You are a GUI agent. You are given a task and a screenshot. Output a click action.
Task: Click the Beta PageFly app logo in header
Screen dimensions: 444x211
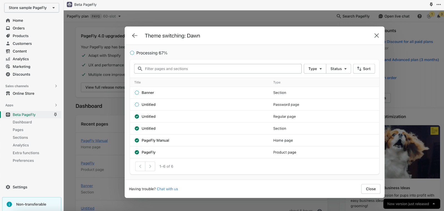tap(70, 4)
